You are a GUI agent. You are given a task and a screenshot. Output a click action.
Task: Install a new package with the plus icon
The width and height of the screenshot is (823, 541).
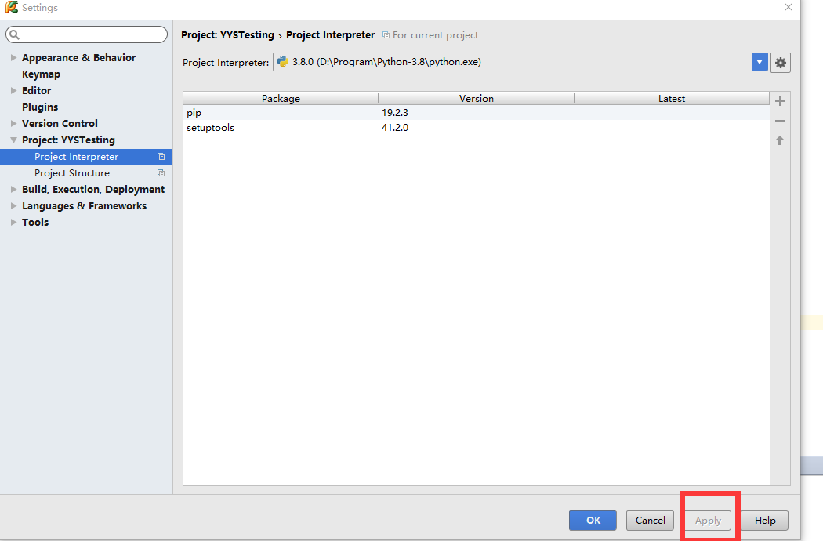[x=779, y=100]
